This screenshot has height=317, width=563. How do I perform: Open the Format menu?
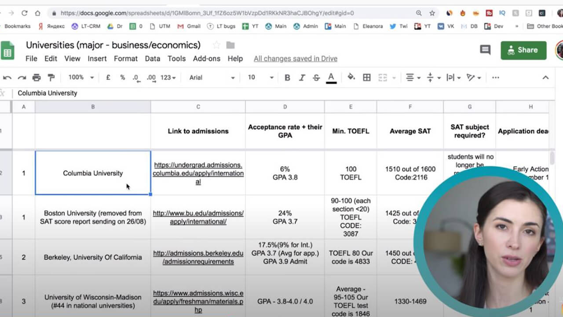[126, 59]
